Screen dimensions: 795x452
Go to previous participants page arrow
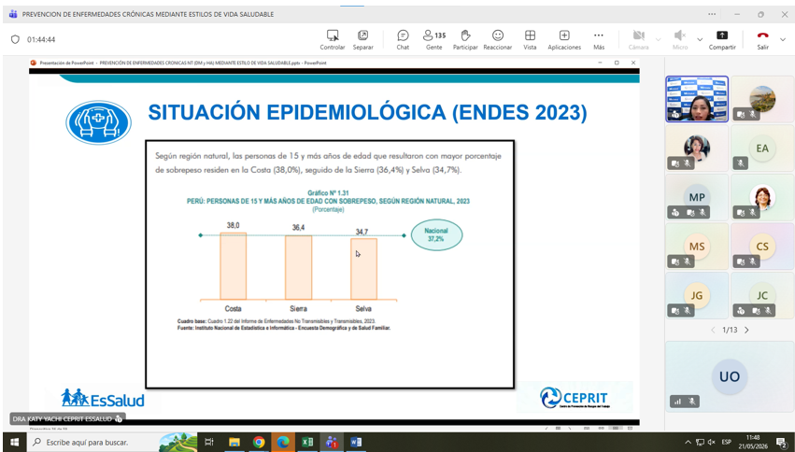(713, 330)
